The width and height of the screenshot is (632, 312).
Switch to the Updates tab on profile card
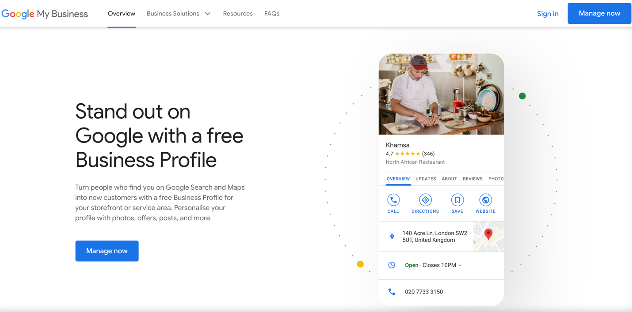[x=426, y=179]
